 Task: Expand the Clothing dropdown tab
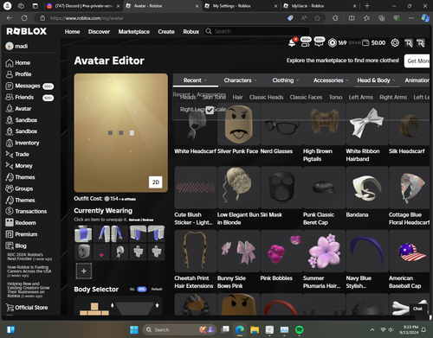tap(286, 80)
